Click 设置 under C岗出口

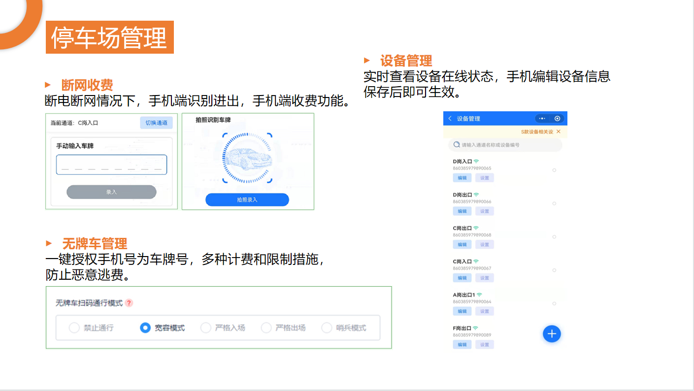[485, 245]
